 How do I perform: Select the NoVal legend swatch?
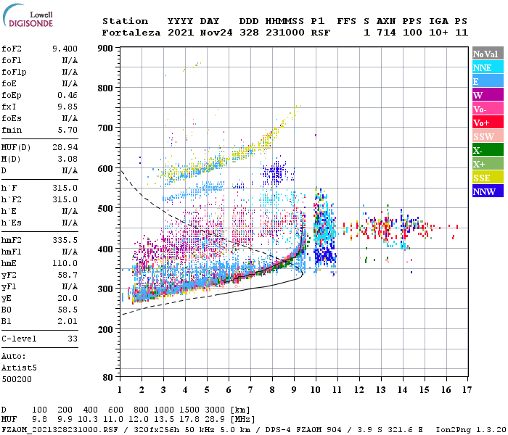pyautogui.click(x=488, y=54)
